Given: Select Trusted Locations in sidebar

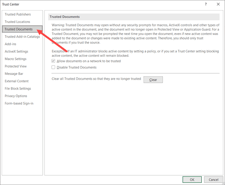Looking at the screenshot, I should pyautogui.click(x=17, y=22).
